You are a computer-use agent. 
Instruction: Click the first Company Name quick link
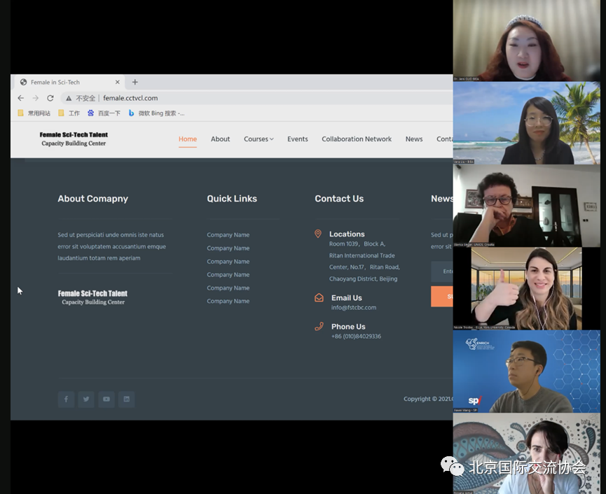(x=228, y=235)
